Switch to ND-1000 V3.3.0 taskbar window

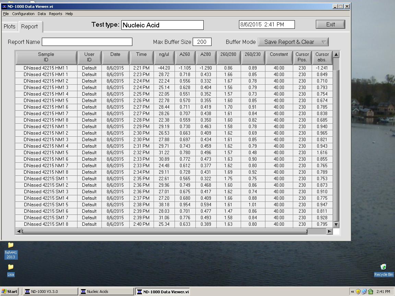(50, 292)
